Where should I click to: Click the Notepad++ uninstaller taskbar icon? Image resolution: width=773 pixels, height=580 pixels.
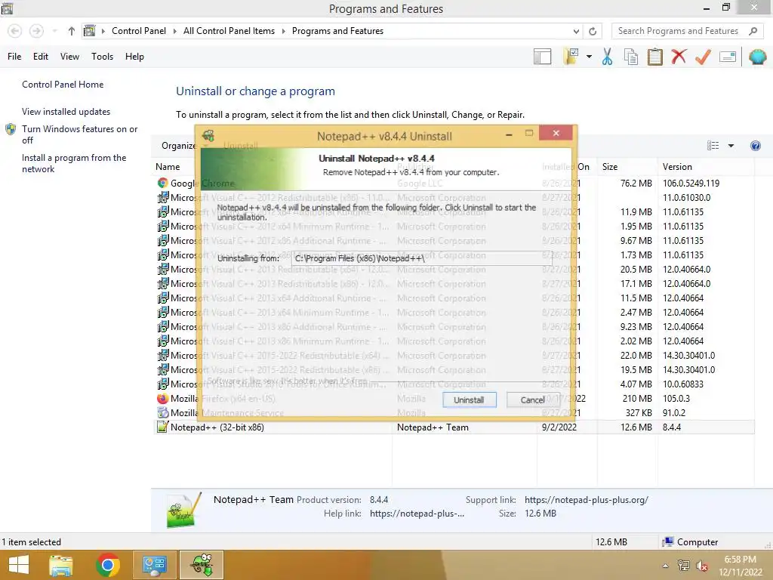202,565
